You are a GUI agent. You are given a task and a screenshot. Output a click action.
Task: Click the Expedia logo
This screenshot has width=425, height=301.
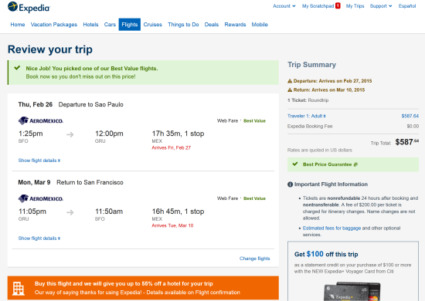pyautogui.click(x=29, y=7)
